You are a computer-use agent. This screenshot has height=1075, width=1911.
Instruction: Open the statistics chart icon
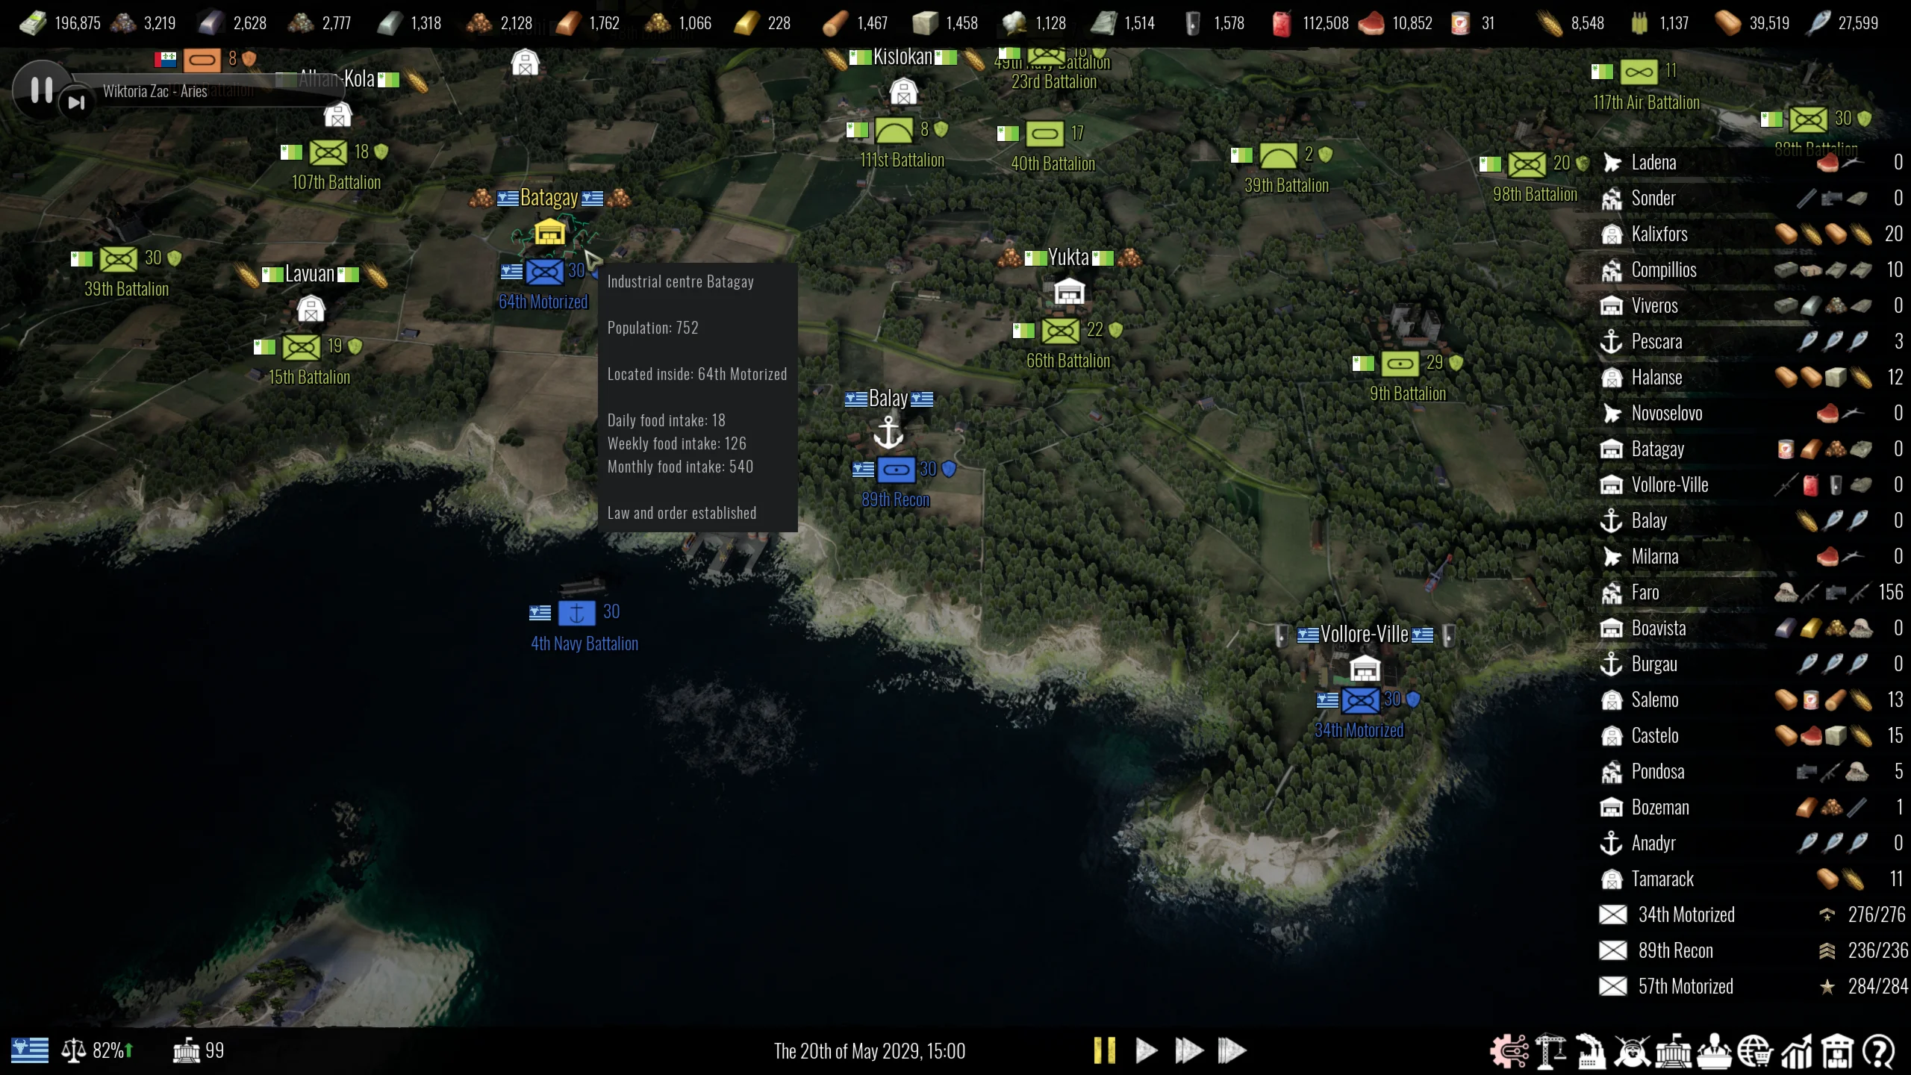(1796, 1051)
